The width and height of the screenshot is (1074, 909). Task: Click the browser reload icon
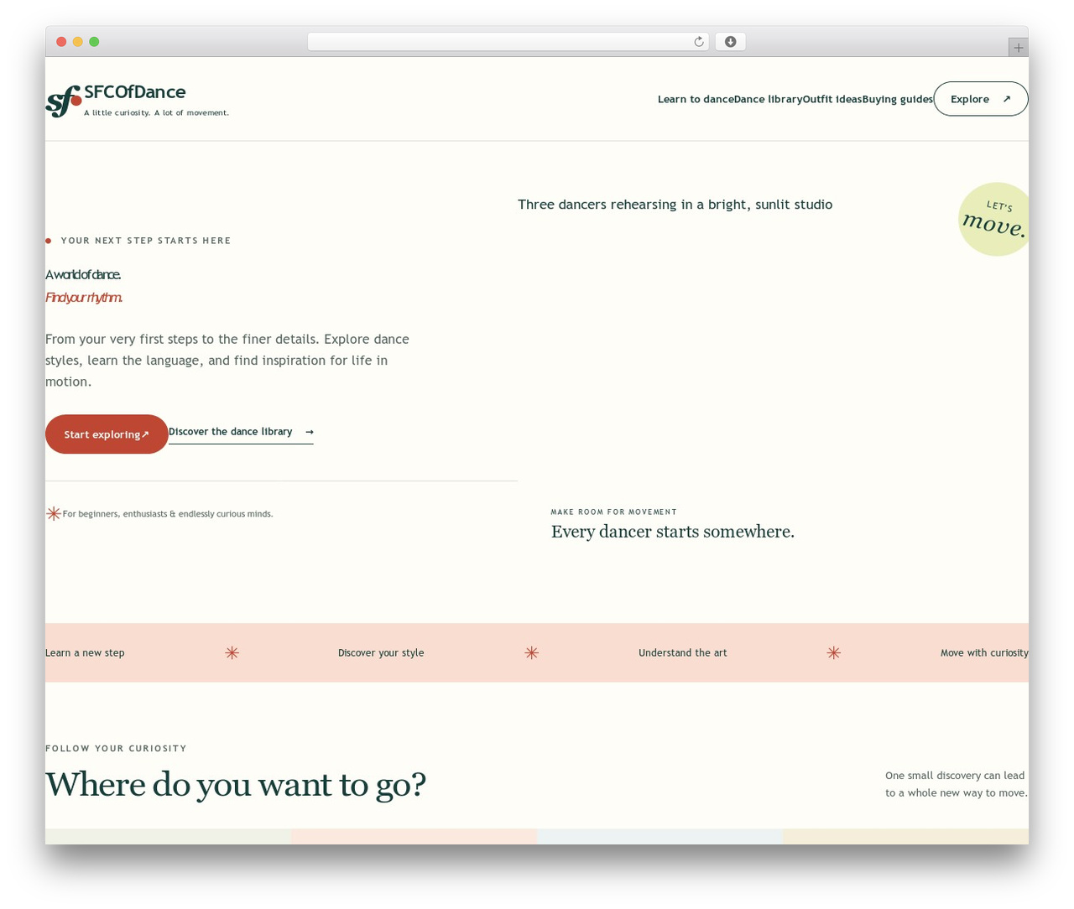coord(698,42)
